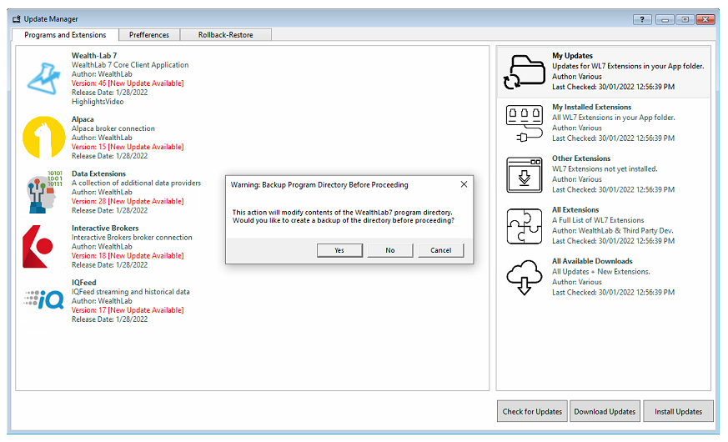This screenshot has width=728, height=442.
Task: Select the IQFeed entry title
Action: (84, 282)
